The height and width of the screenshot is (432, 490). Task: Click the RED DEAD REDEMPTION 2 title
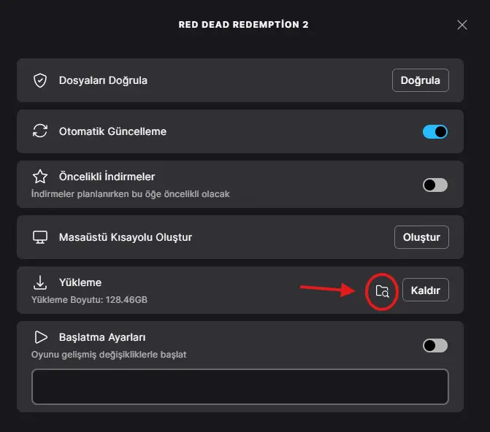coord(243,24)
